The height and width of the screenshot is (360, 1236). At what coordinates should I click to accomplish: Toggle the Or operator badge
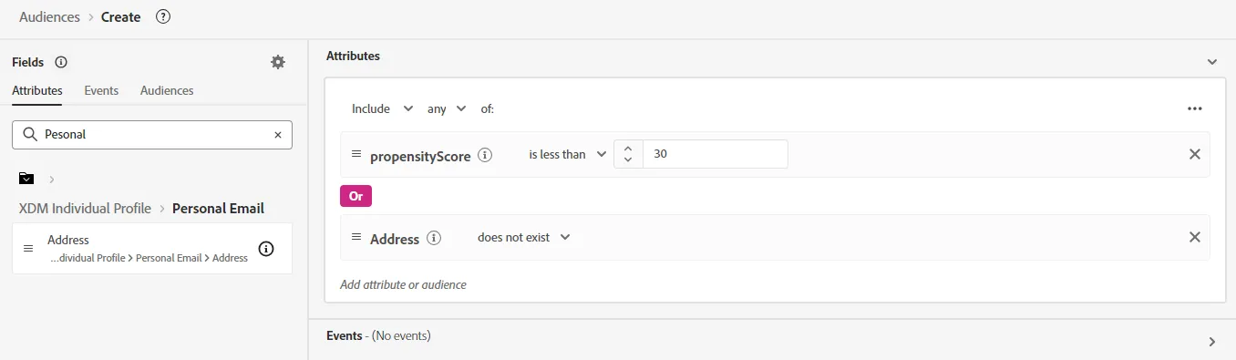click(355, 196)
